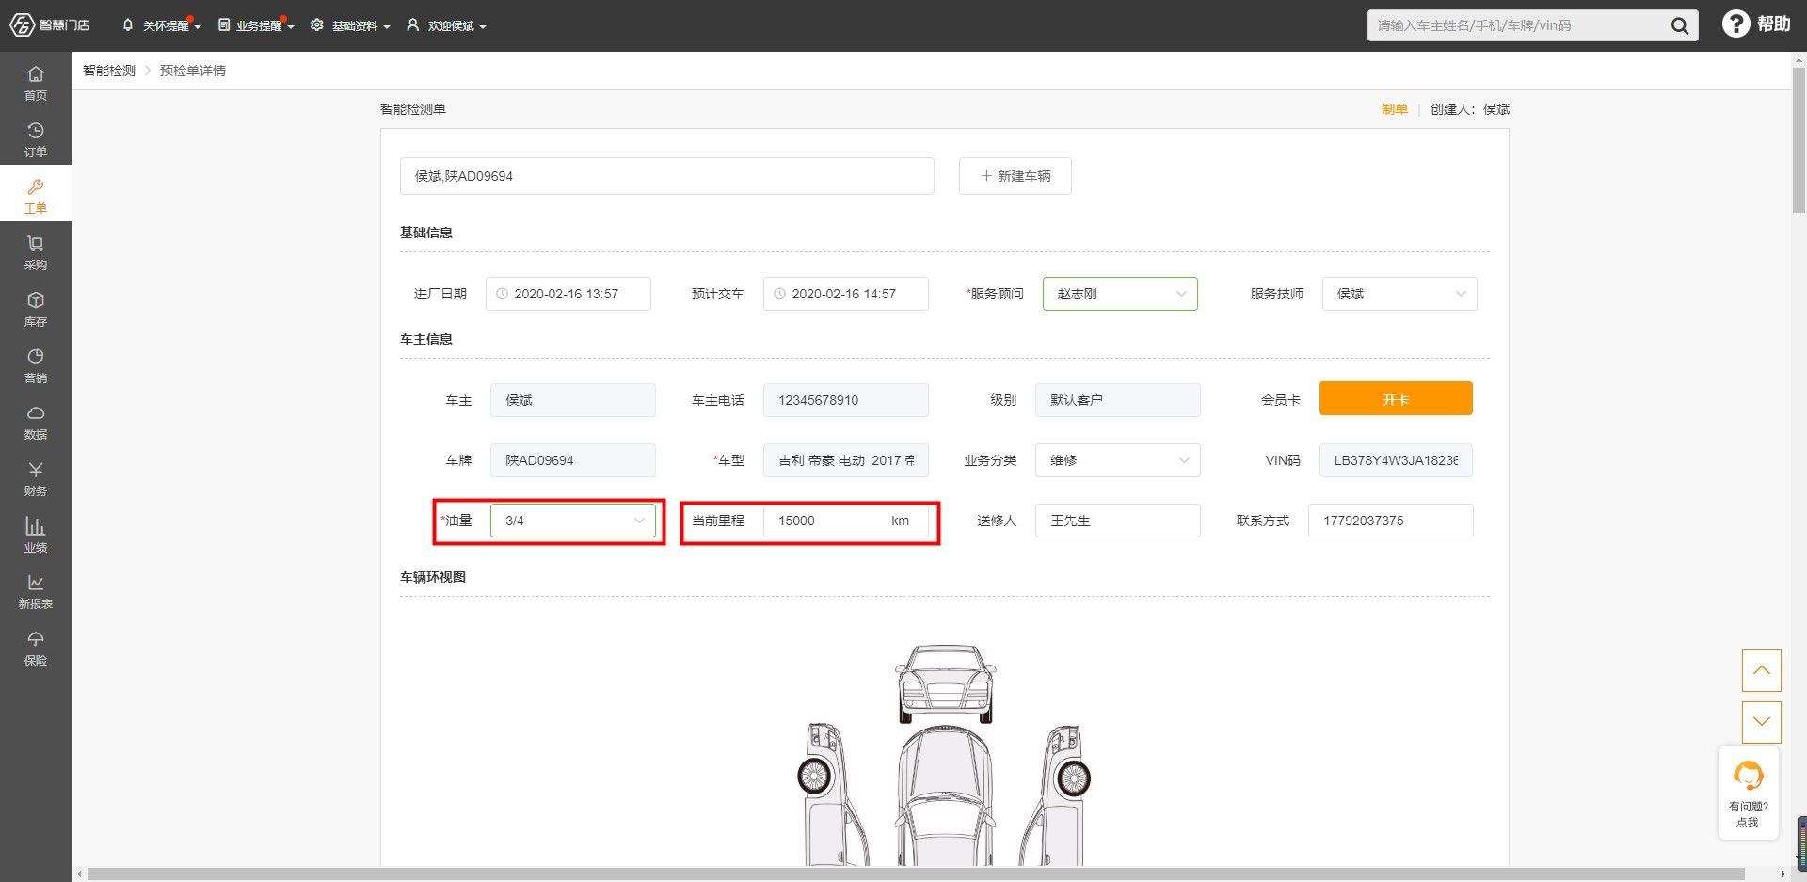This screenshot has height=882, width=1807.
Task: Open the 业务提醒 dropdown menu
Action: (256, 25)
